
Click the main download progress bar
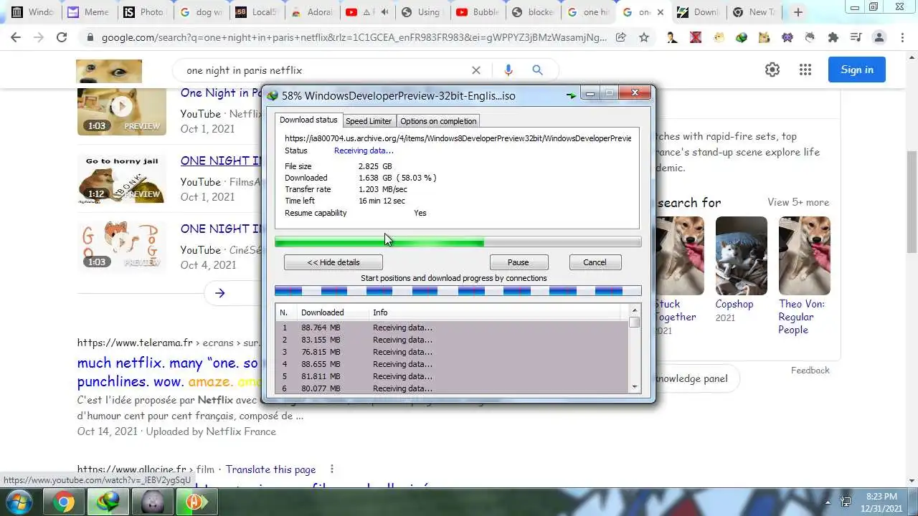tap(458, 242)
